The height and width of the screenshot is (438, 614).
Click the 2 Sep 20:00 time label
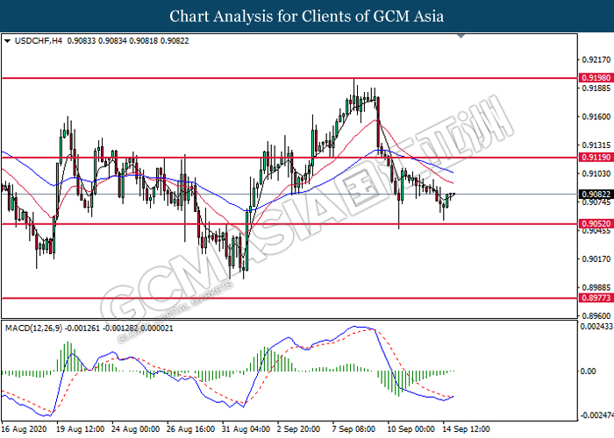(x=298, y=429)
